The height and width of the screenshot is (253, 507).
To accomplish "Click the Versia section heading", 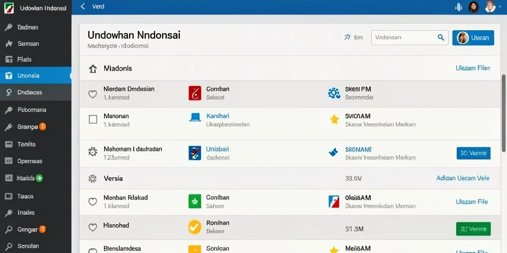I will point(113,178).
